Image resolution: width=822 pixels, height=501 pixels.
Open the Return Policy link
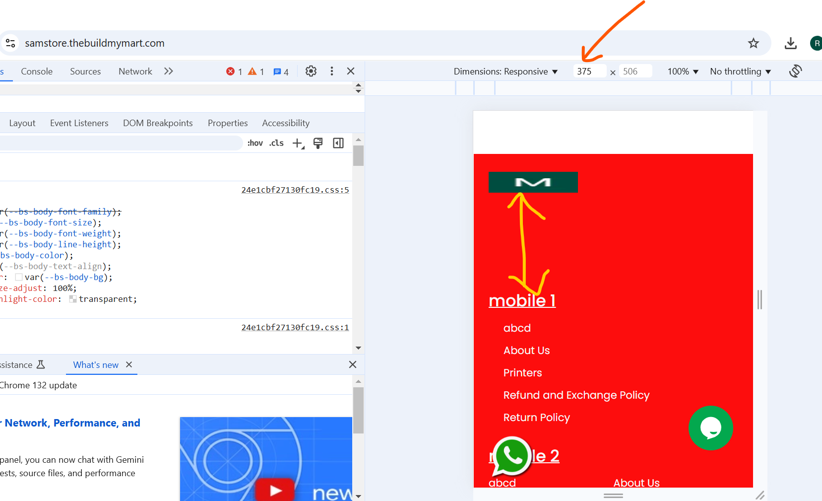536,418
